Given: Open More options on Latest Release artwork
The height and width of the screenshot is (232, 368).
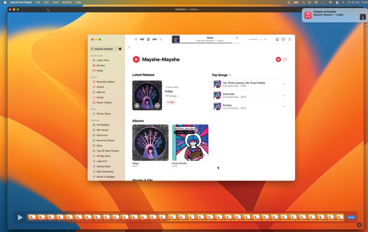Looking at the screenshot, I should 157,106.
